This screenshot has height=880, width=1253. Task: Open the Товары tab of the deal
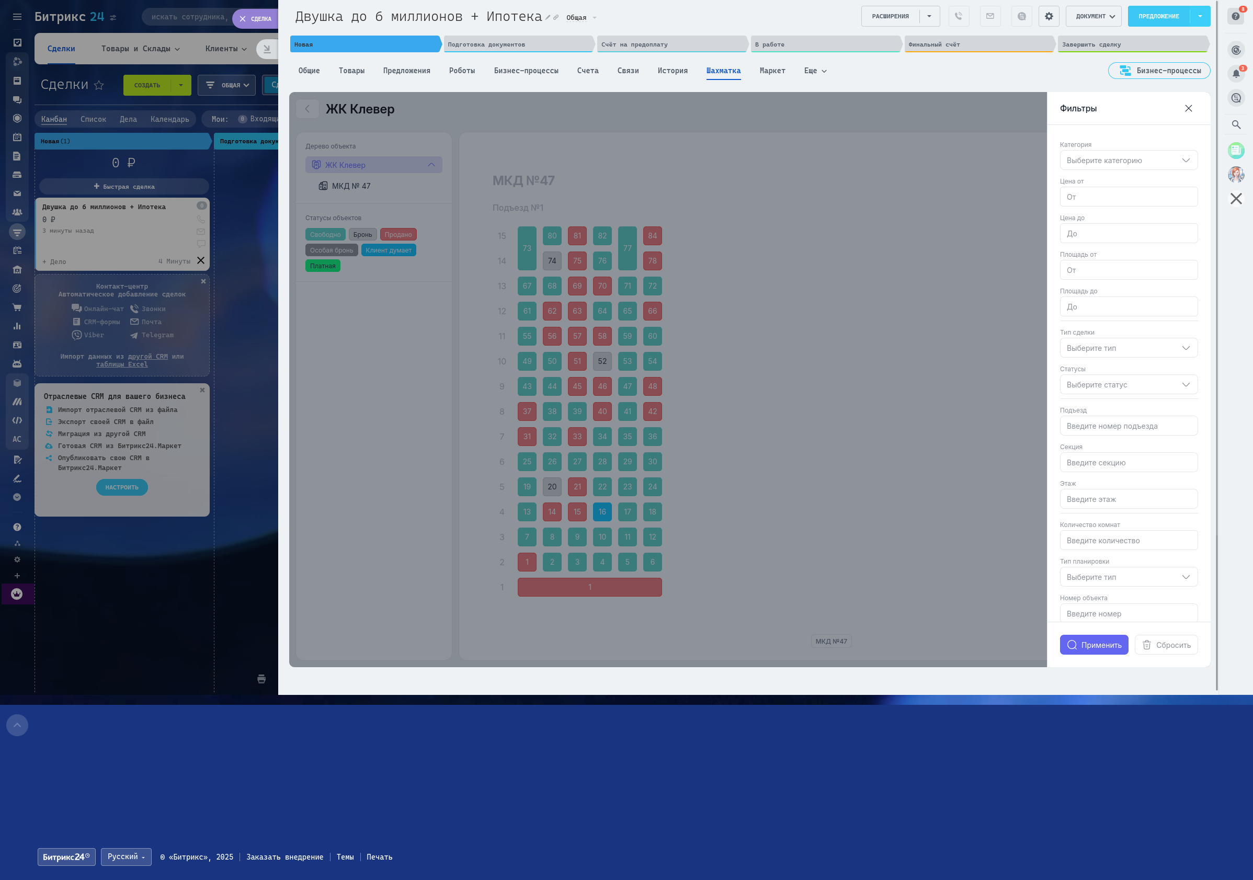pyautogui.click(x=351, y=71)
